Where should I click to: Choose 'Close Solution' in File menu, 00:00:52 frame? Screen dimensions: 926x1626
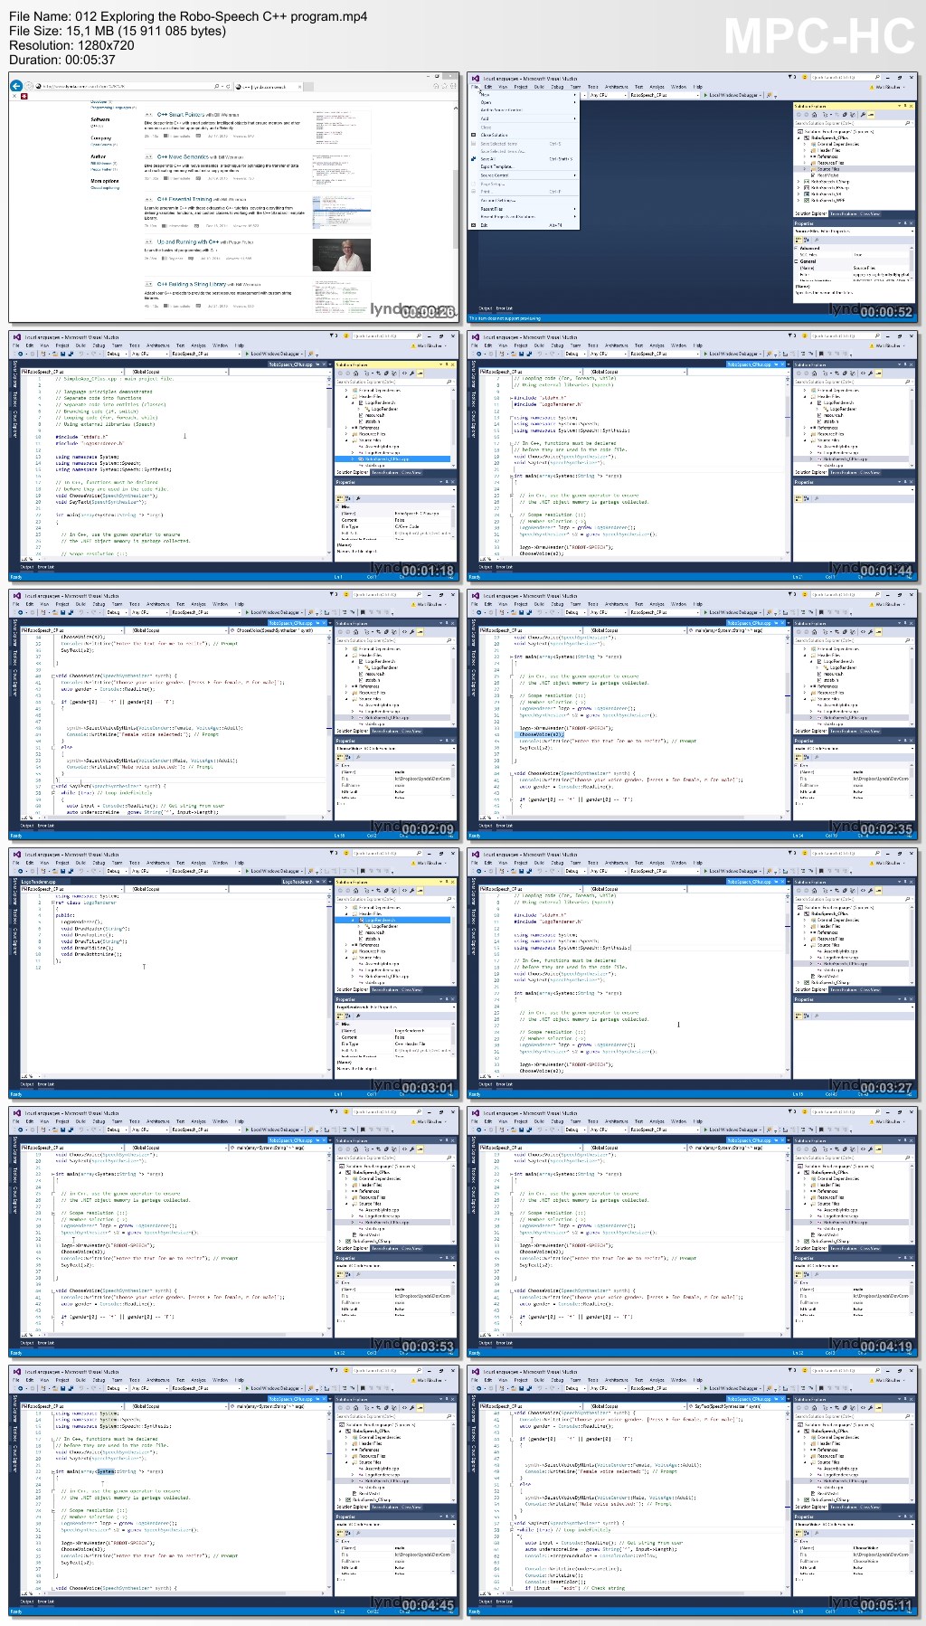(524, 135)
